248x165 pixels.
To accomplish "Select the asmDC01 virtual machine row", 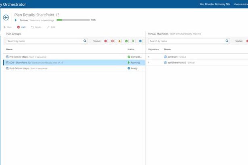I will click(x=197, y=57).
